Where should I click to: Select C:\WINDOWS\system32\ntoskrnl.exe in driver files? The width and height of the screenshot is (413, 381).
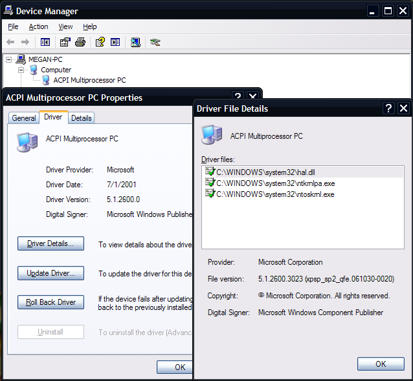[x=275, y=194]
